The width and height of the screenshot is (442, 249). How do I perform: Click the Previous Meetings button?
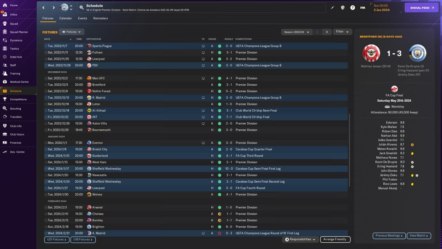click(389, 236)
